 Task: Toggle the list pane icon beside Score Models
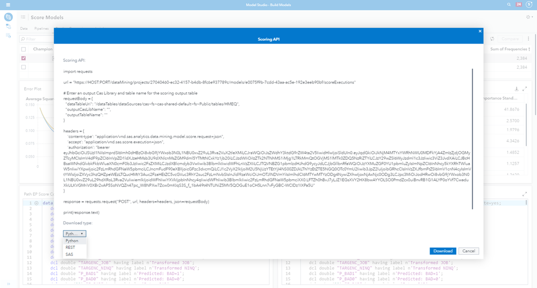(23, 17)
